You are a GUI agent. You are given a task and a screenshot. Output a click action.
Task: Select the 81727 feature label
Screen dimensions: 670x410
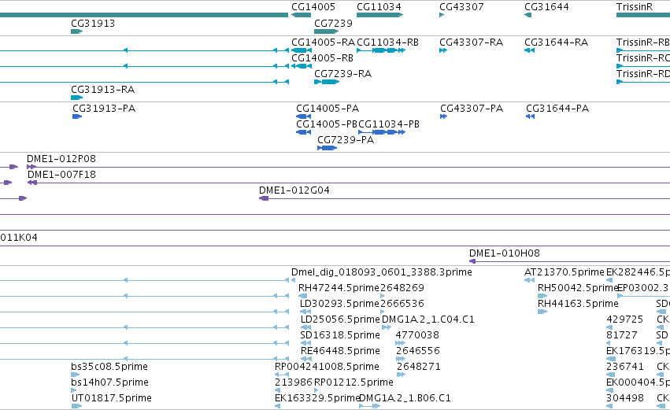pos(622,335)
